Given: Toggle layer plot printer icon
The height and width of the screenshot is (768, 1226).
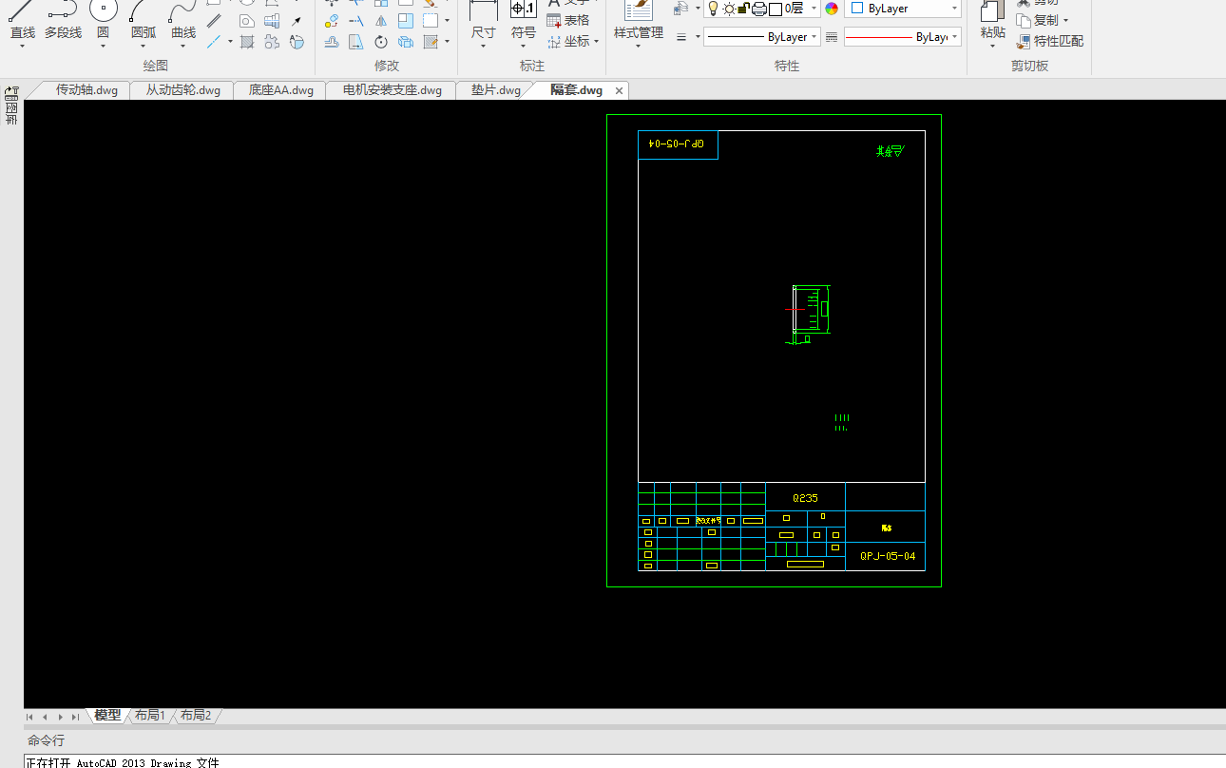Looking at the screenshot, I should click(759, 9).
